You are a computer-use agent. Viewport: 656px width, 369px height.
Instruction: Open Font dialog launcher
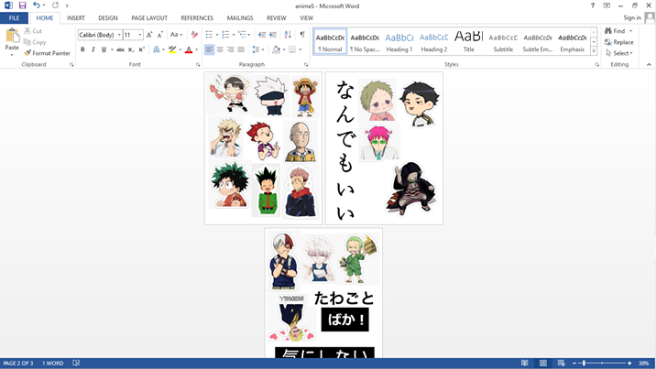tap(198, 65)
